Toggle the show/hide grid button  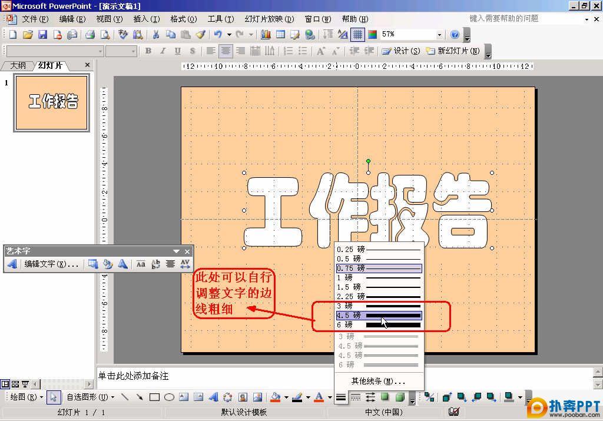click(357, 35)
